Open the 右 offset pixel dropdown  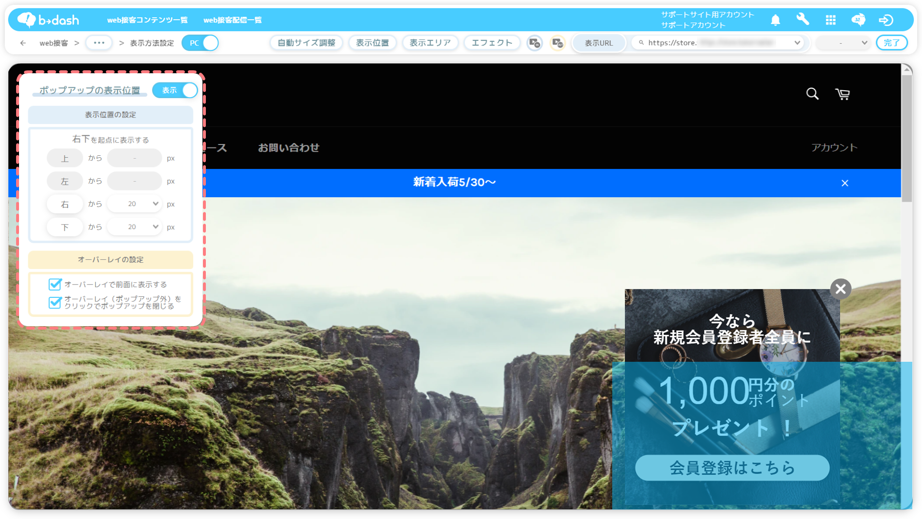pyautogui.click(x=134, y=204)
